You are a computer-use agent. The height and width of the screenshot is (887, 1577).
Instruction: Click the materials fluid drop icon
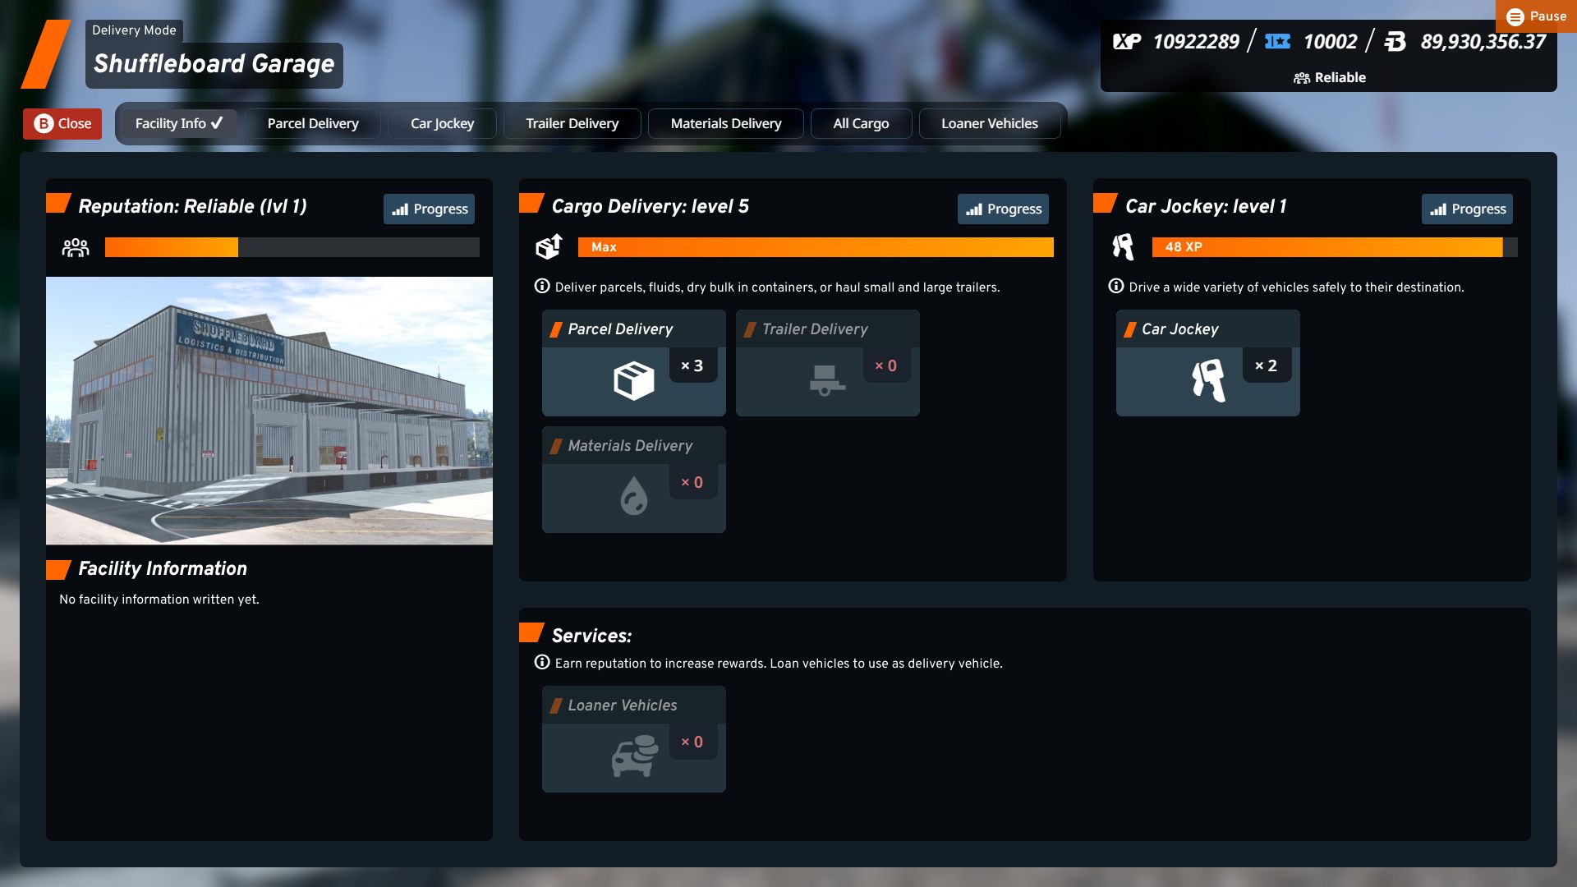click(633, 496)
